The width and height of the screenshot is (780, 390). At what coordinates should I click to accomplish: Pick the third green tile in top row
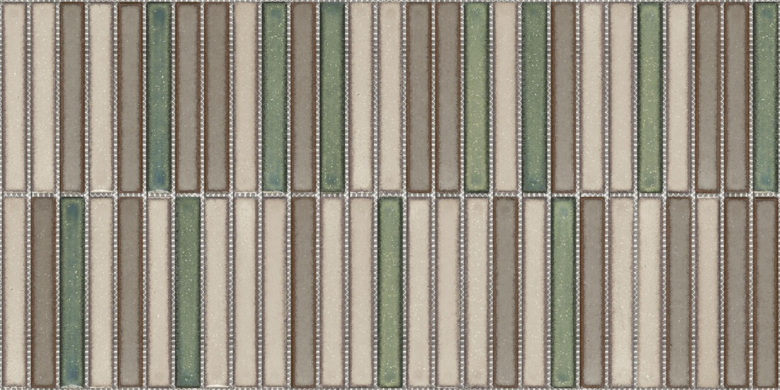332,97
